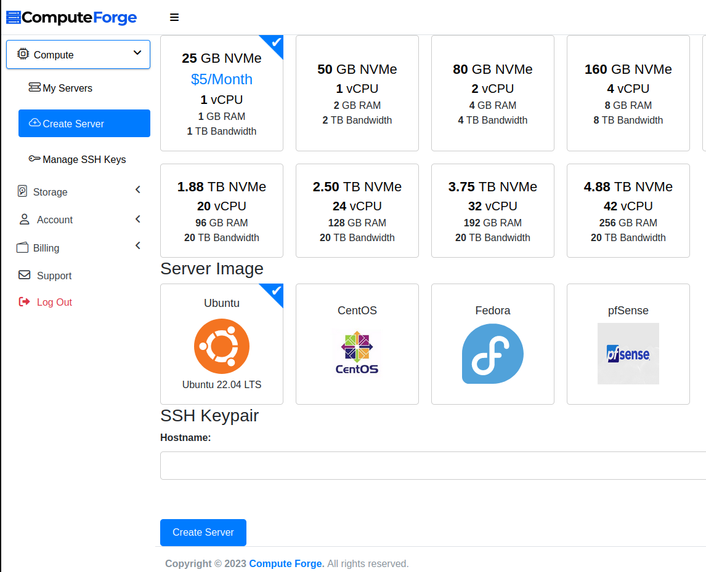This screenshot has width=706, height=572.
Task: Open My Servers in sidebar
Action: pyautogui.click(x=67, y=88)
